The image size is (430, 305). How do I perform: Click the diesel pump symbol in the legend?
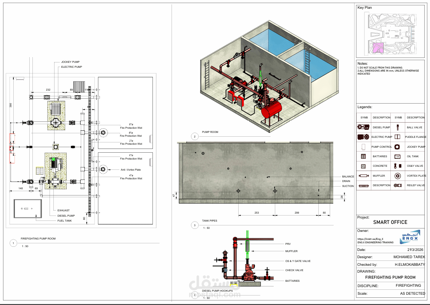pos(363,127)
